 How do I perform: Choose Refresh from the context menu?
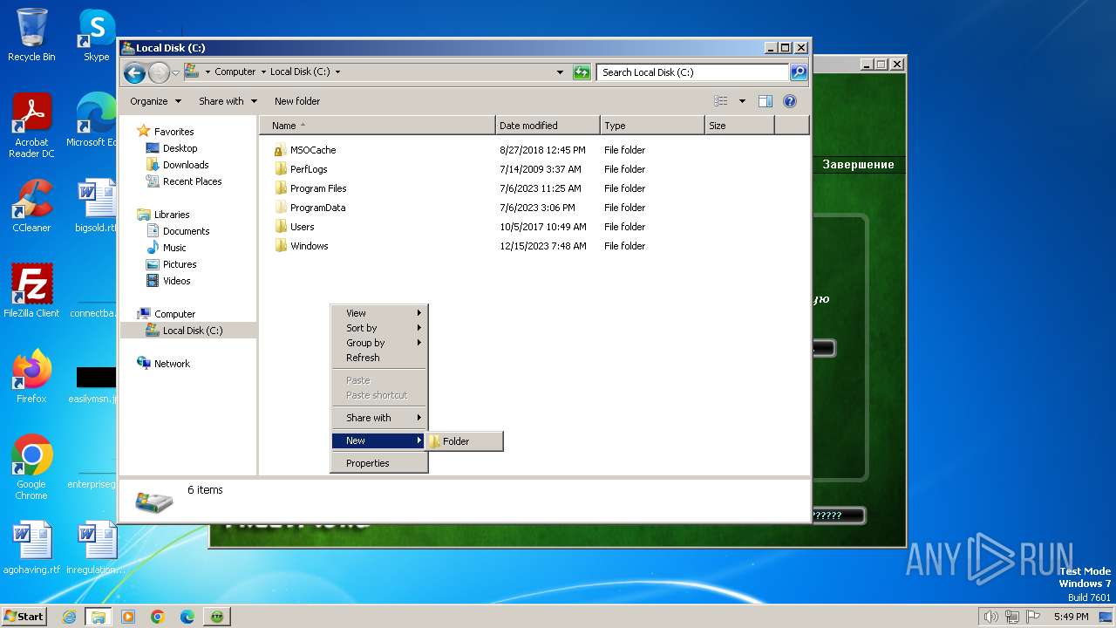tap(379, 358)
